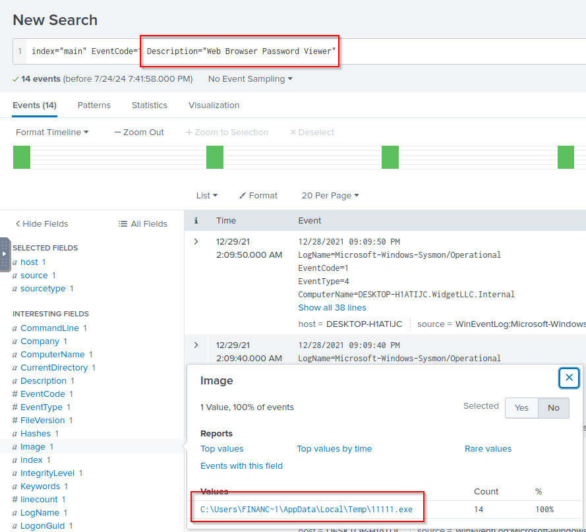Click Zoom Out on the timeline
Screen dimensions: 586x532
pos(139,132)
